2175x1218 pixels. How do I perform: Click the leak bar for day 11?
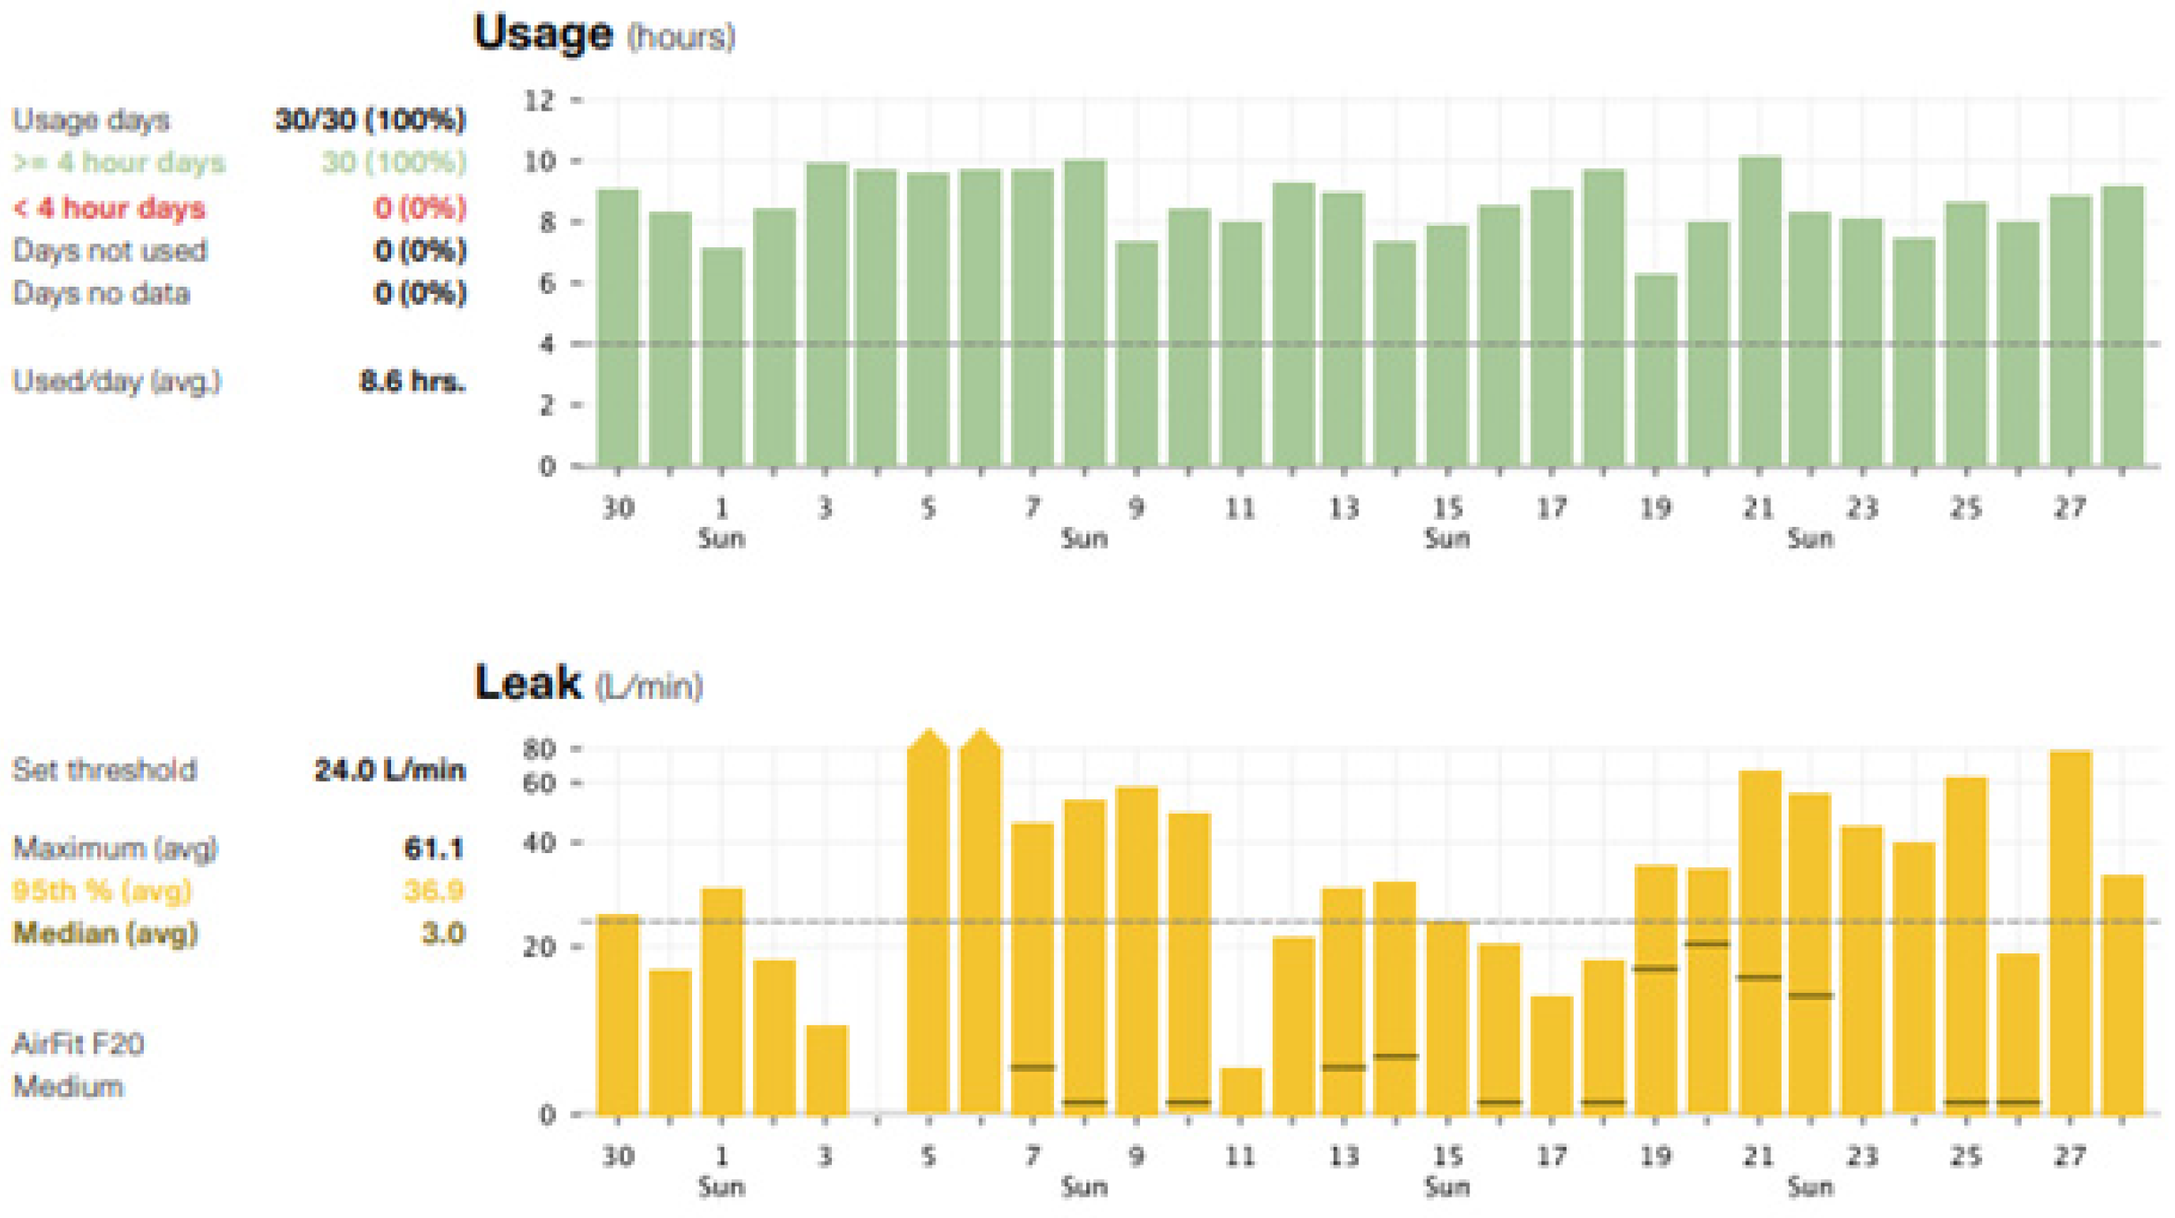[1240, 1091]
